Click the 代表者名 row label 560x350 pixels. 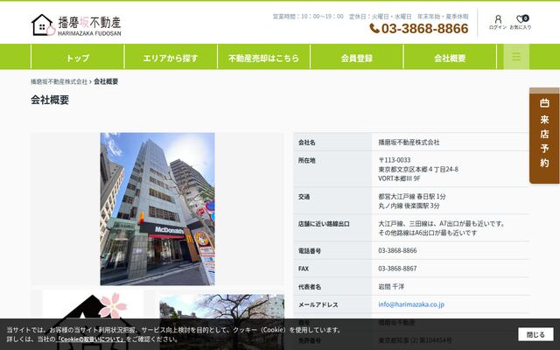(310, 287)
